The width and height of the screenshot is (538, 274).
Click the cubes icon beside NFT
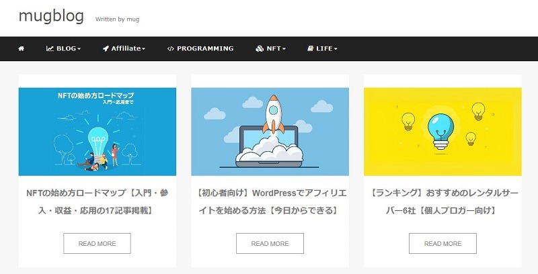click(x=260, y=49)
